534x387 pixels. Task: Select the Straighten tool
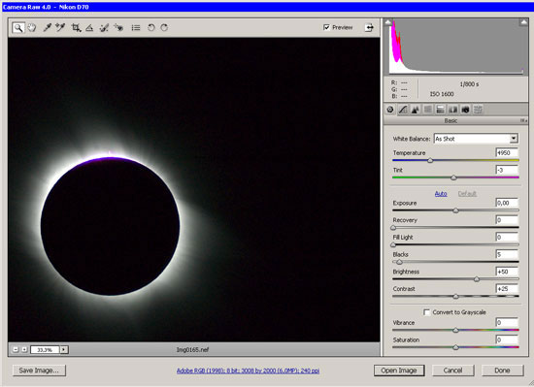point(89,27)
